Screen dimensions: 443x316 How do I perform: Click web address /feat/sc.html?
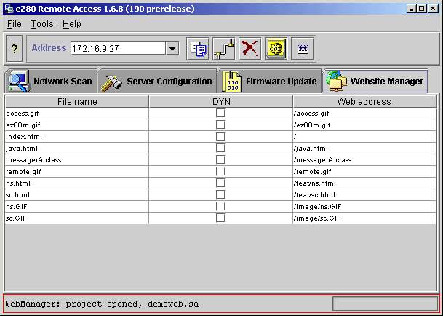pyautogui.click(x=314, y=195)
